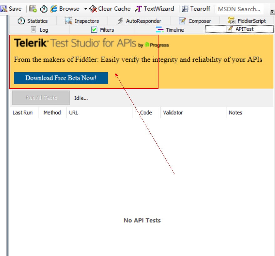
Task: Click Download Free Beta Now button
Action: coord(61,78)
